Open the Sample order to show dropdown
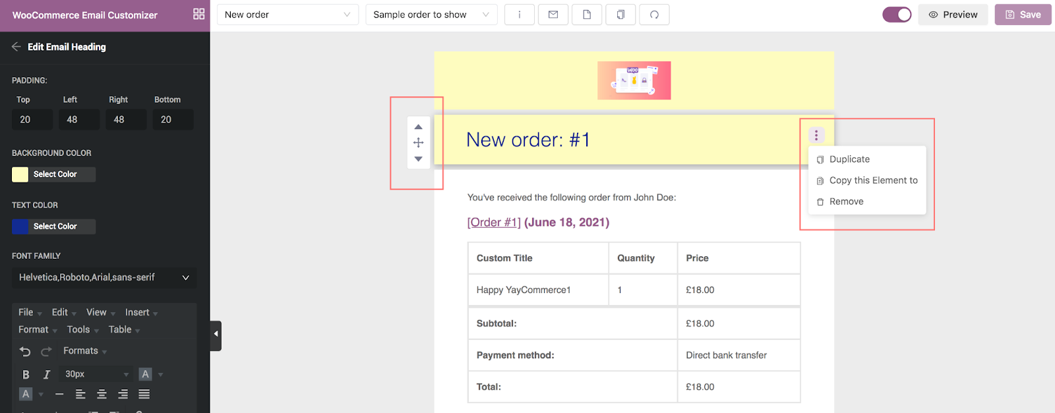The image size is (1055, 413). (431, 14)
